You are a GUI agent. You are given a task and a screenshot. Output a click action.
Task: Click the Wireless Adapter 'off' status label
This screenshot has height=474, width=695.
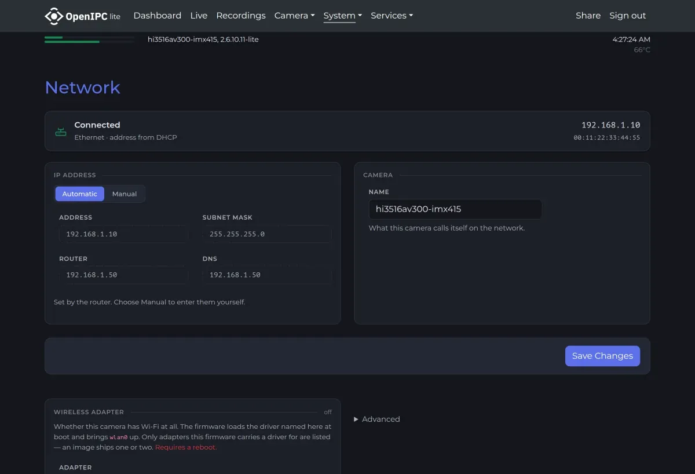tap(328, 412)
